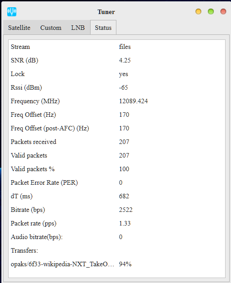Image resolution: width=231 pixels, height=283 pixels.
Task: Click the Packet Error Rate (PER) label
Action: pos(44,182)
